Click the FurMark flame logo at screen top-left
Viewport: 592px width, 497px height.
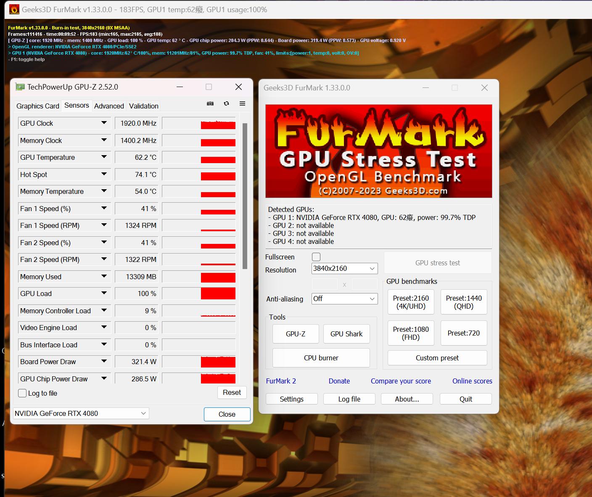pos(14,9)
